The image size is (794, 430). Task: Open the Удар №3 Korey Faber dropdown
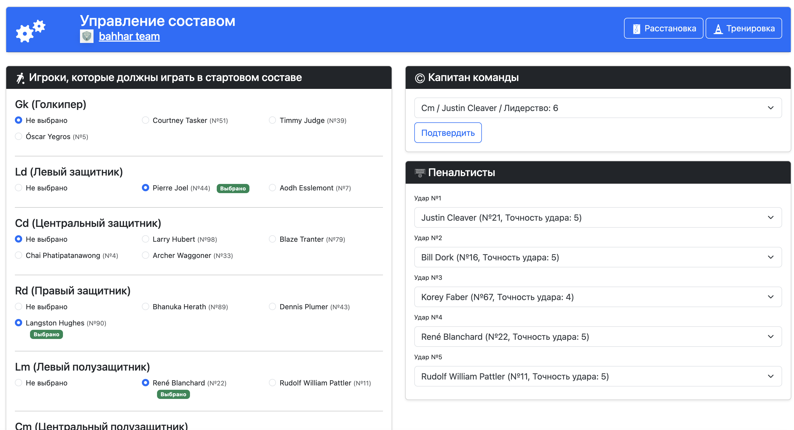pyautogui.click(x=598, y=297)
